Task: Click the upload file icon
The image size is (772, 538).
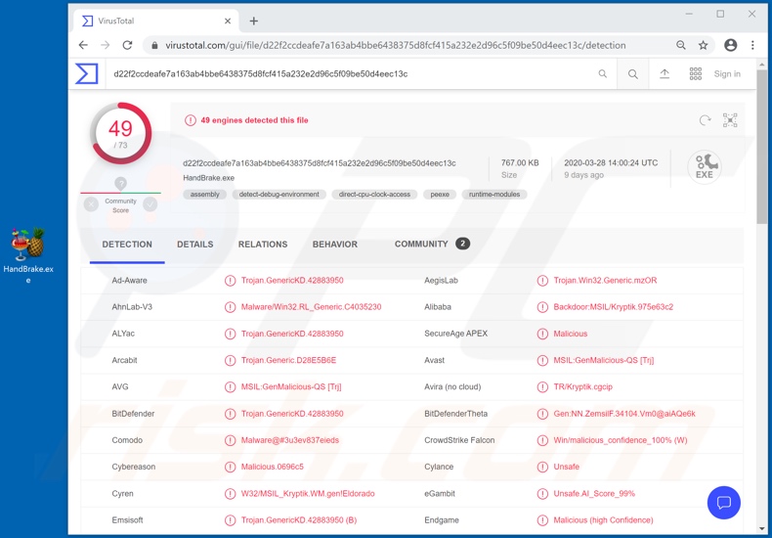Action: (665, 74)
